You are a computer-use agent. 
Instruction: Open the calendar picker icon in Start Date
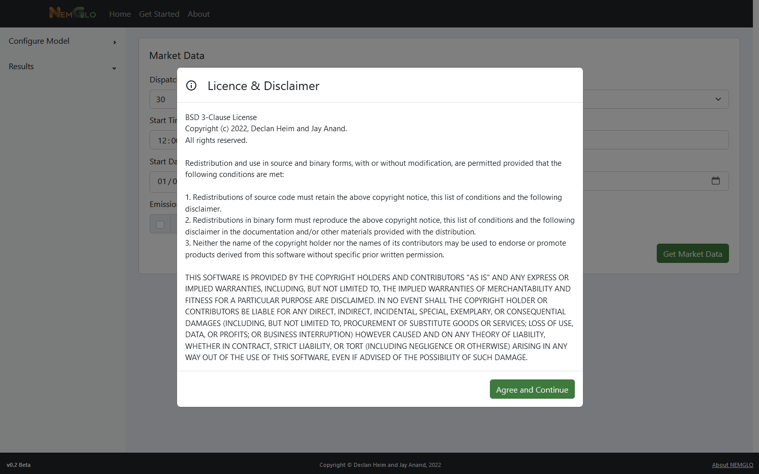click(716, 181)
